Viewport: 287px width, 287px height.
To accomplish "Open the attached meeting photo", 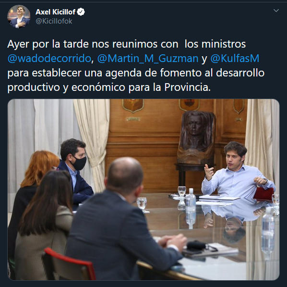I will (x=143, y=189).
